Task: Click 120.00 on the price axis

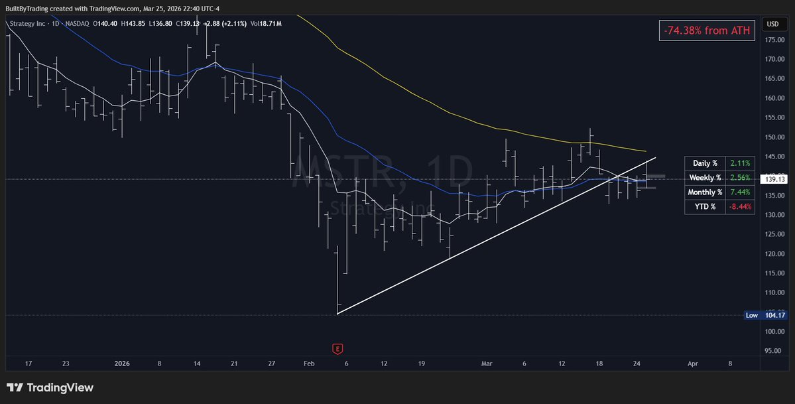Action: [x=773, y=254]
